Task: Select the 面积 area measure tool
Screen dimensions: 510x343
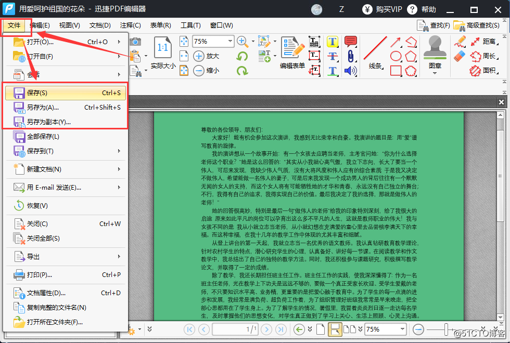Action: tap(484, 71)
